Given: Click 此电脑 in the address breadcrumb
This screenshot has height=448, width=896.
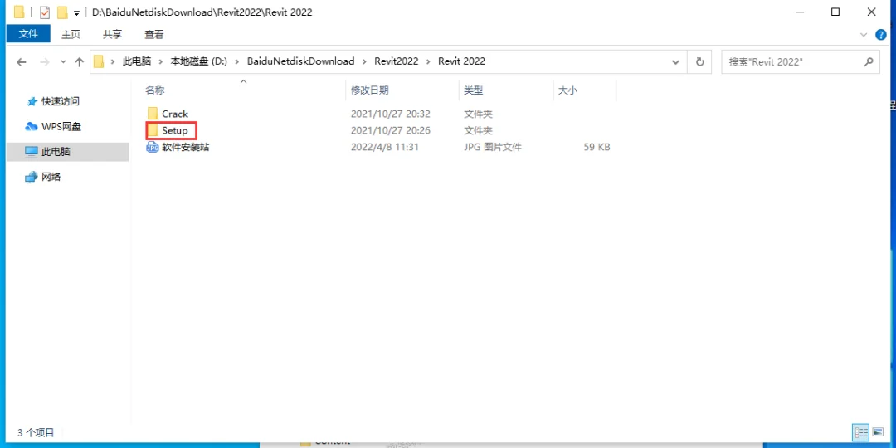Looking at the screenshot, I should pos(137,61).
